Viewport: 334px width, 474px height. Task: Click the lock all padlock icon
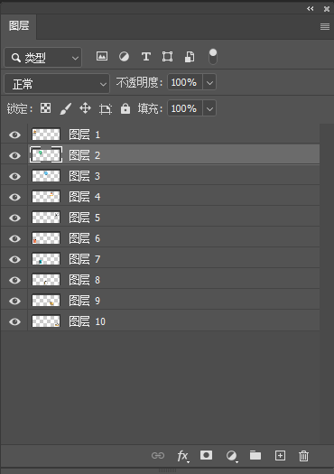[125, 108]
